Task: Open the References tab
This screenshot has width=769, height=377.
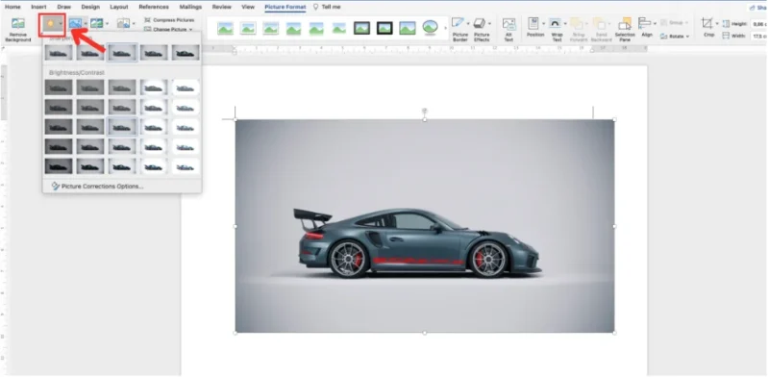Action: (x=154, y=7)
